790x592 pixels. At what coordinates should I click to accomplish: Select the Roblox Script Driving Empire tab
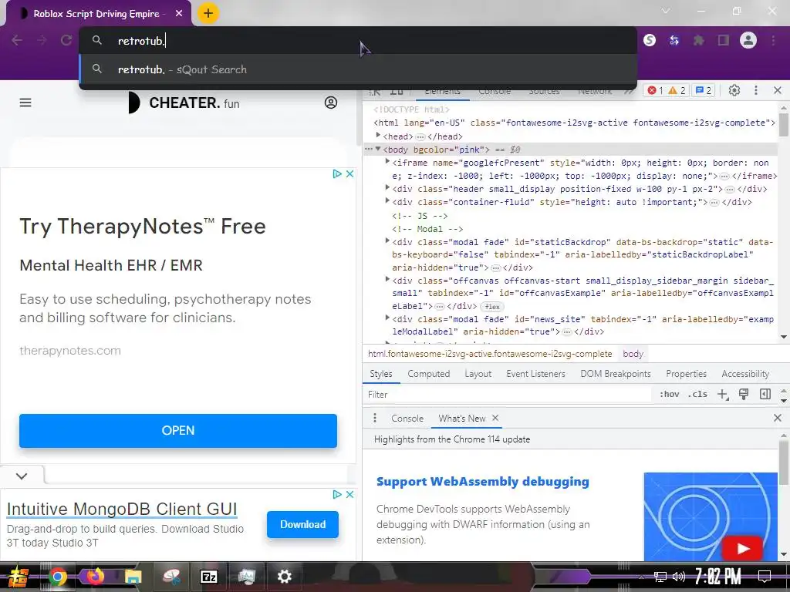click(x=99, y=14)
